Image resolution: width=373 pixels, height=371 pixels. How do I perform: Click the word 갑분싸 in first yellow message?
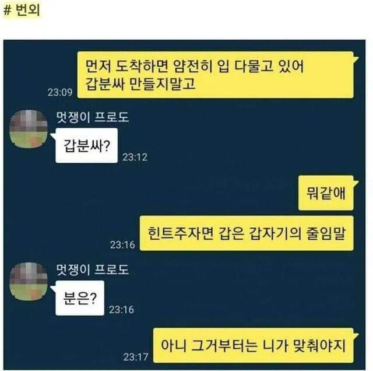(105, 84)
